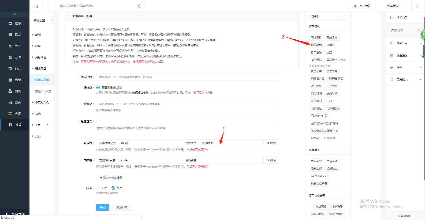This screenshot has height=220, width=425.
Task: Delete the code data value row
Action: pyautogui.click(x=271, y=160)
